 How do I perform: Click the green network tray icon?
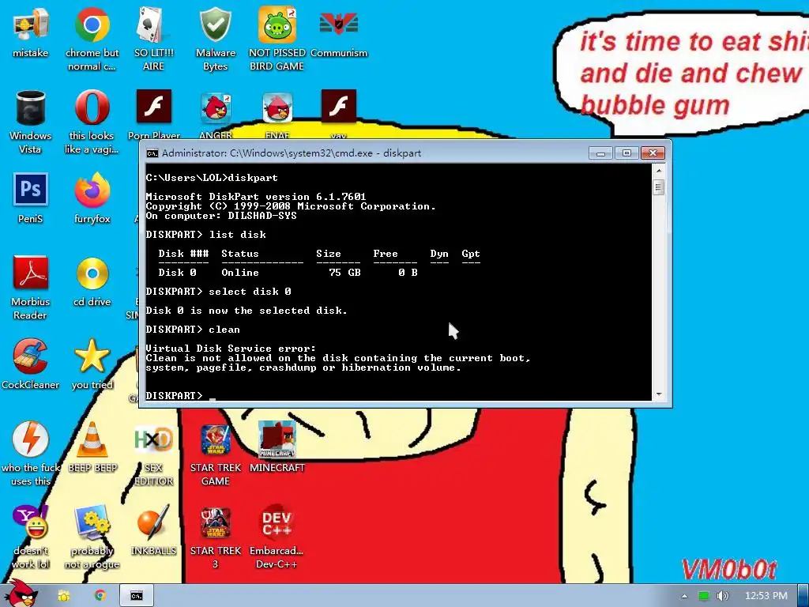click(x=704, y=596)
